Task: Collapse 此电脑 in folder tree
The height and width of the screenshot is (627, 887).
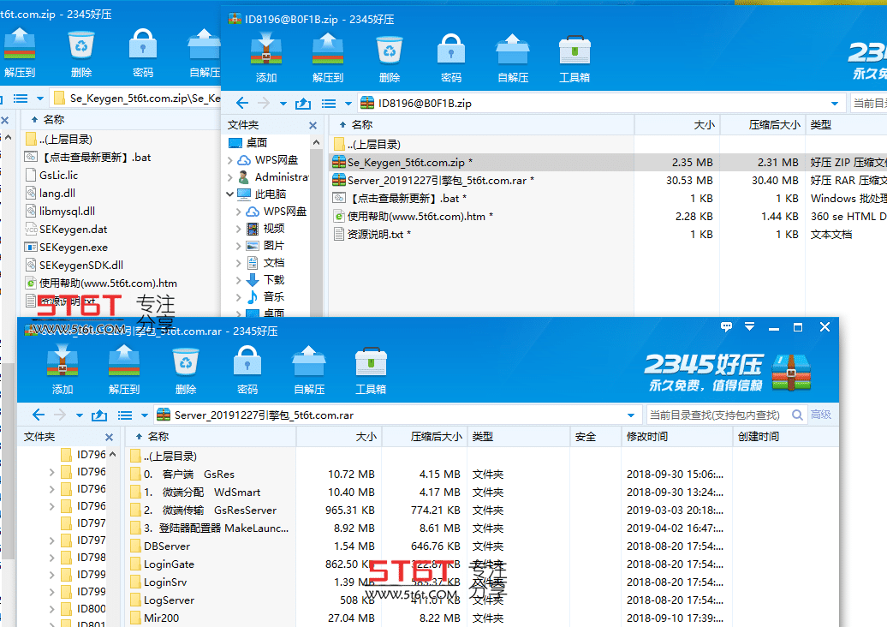Action: (x=230, y=194)
